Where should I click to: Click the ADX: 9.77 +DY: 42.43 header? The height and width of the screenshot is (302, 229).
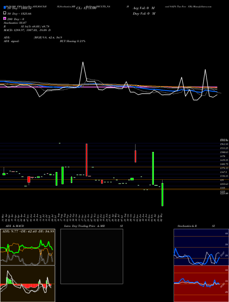[x=28, y=231]
